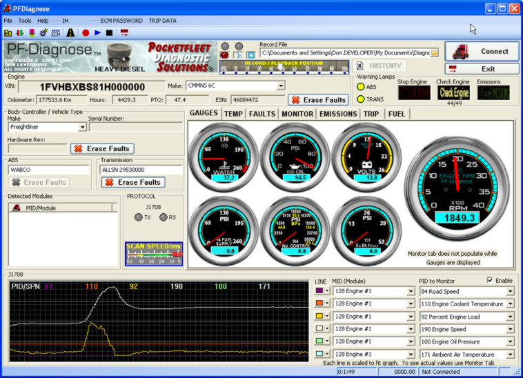
Task: Open MID dropdown in the Road Speed row
Action: [x=411, y=292]
